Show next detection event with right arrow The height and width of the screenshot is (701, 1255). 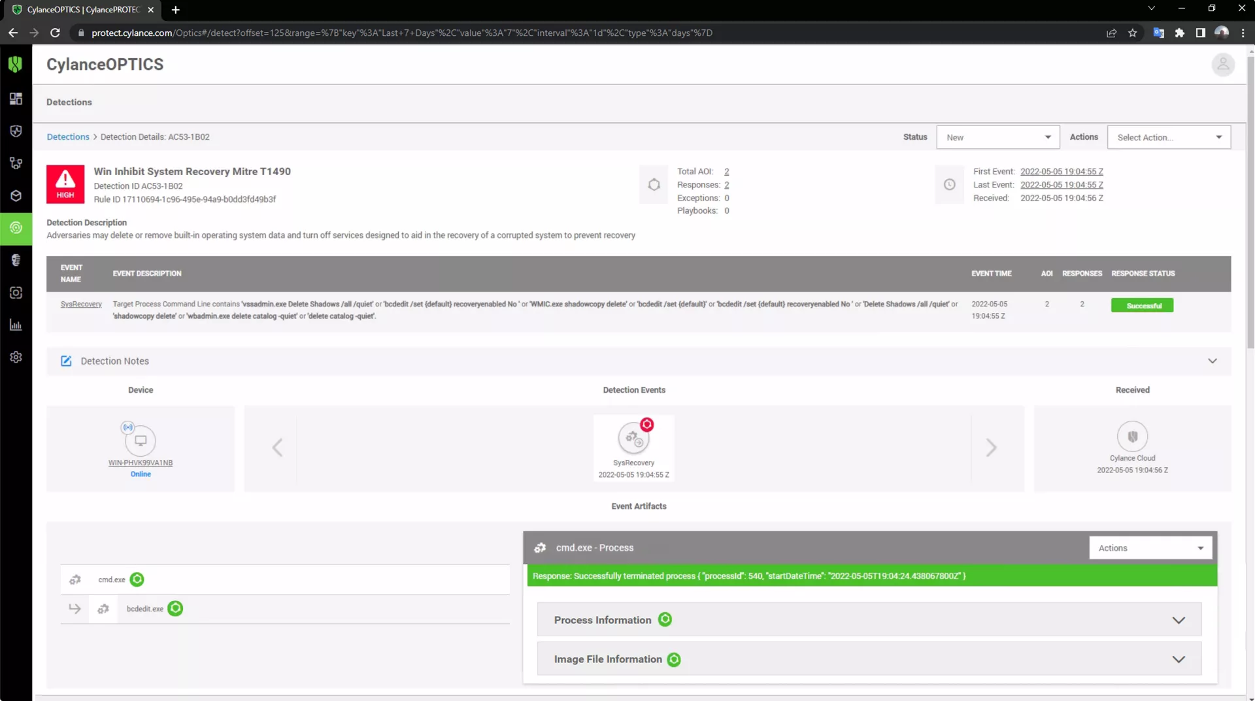(x=991, y=448)
